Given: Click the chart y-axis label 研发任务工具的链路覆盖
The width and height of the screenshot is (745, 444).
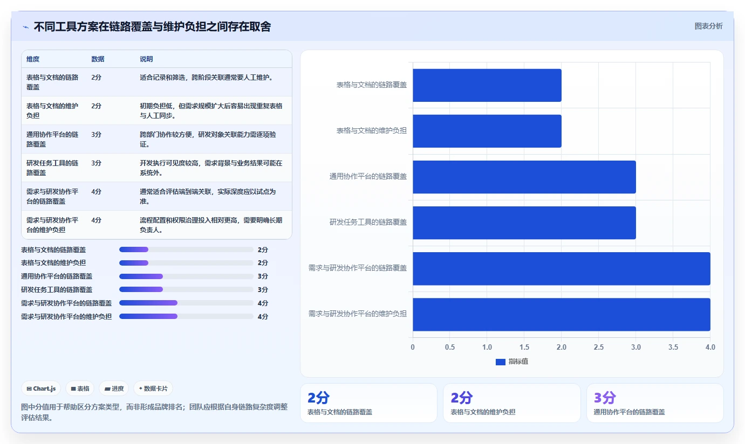Looking at the screenshot, I should click(368, 222).
